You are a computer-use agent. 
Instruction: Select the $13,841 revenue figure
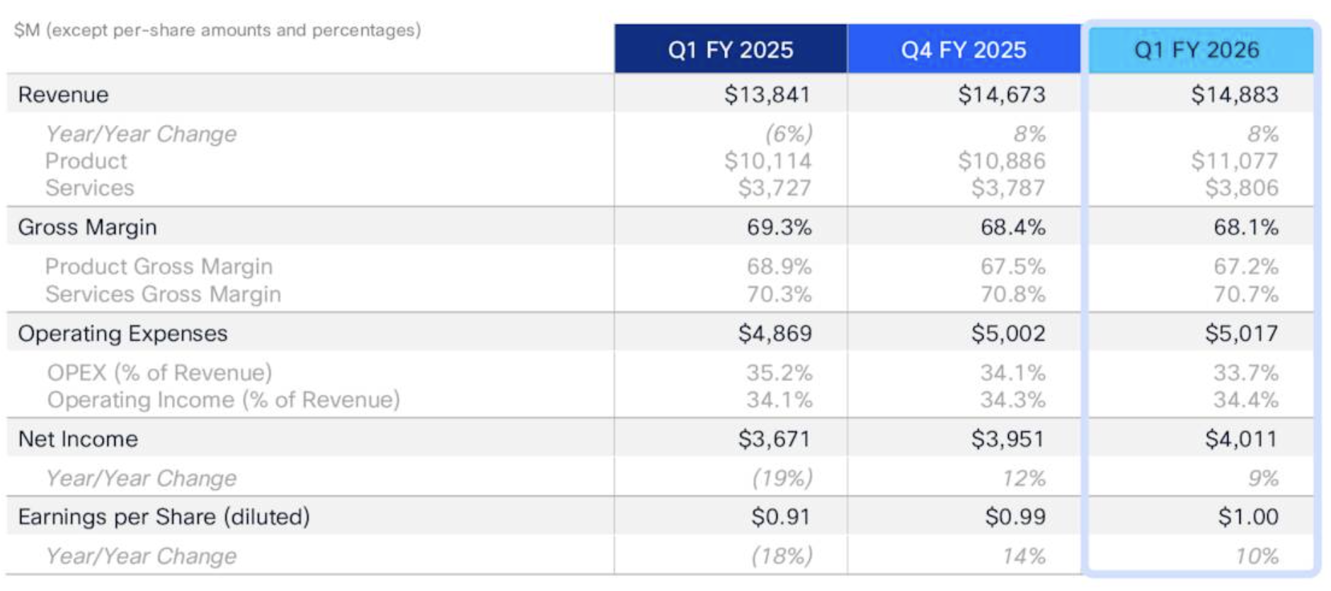point(767,95)
